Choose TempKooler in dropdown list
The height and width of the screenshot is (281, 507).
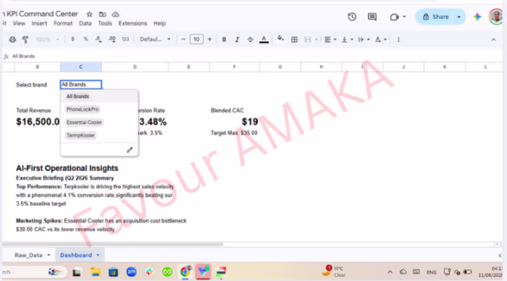[81, 135]
